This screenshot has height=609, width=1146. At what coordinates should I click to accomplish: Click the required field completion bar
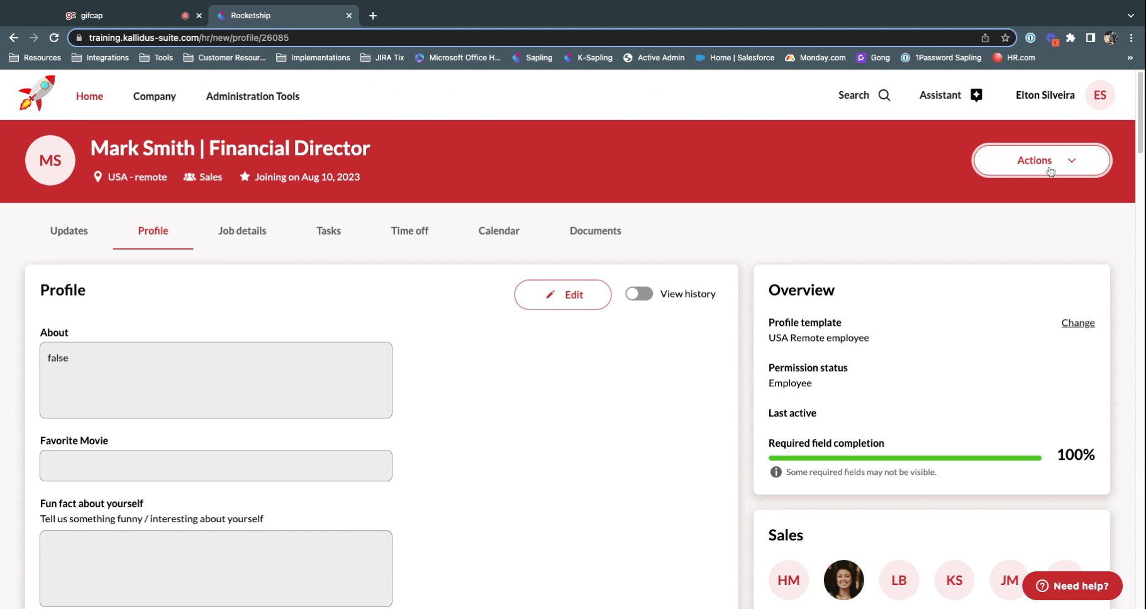(x=904, y=458)
